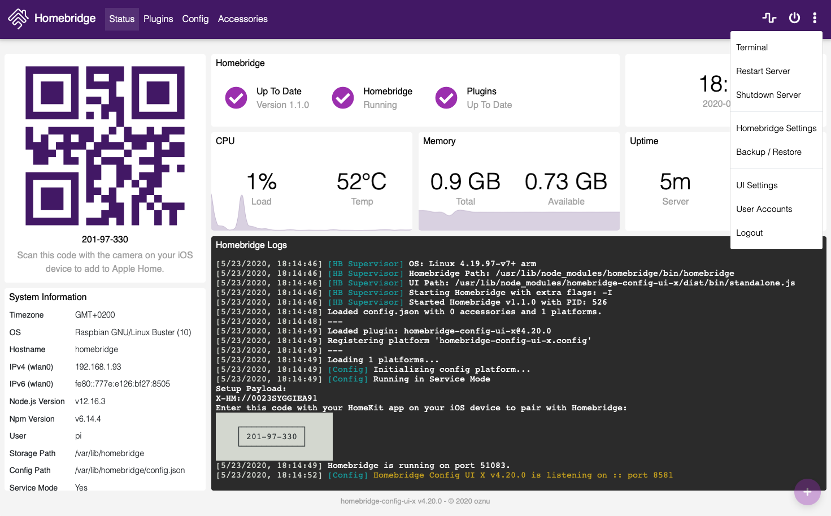The height and width of the screenshot is (516, 831).
Task: Click the log line about port 51083
Action: 363,466
